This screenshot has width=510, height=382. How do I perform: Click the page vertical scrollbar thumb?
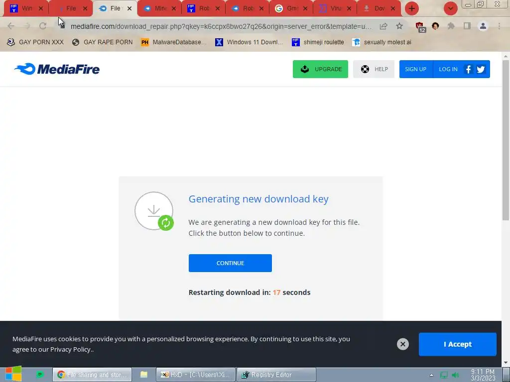[506, 140]
